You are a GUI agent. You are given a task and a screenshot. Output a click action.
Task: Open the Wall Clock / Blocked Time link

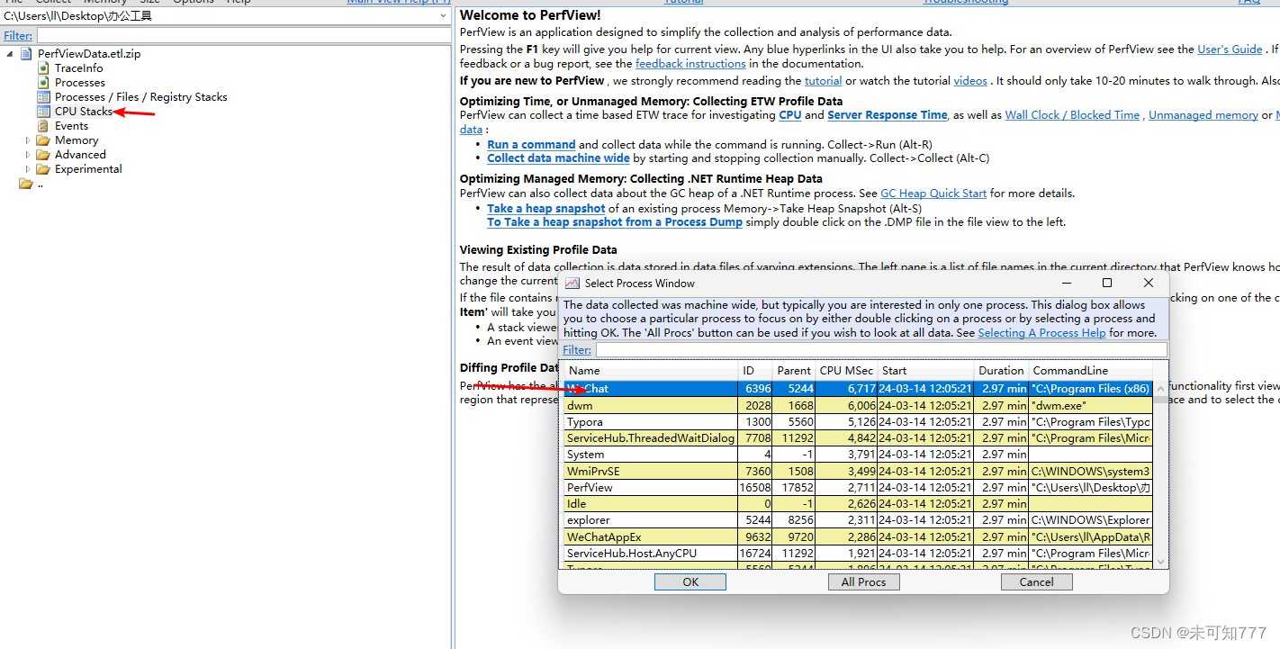tap(1072, 115)
